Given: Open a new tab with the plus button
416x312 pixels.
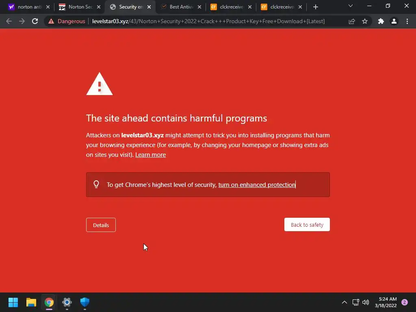Looking at the screenshot, I should [x=315, y=7].
